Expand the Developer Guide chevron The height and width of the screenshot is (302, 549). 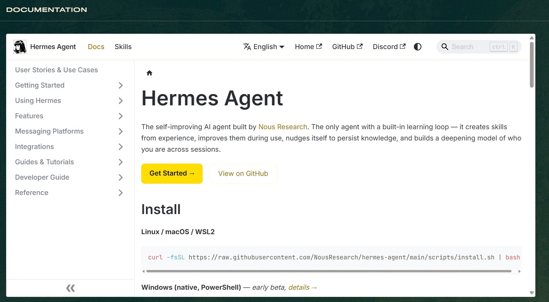(120, 177)
